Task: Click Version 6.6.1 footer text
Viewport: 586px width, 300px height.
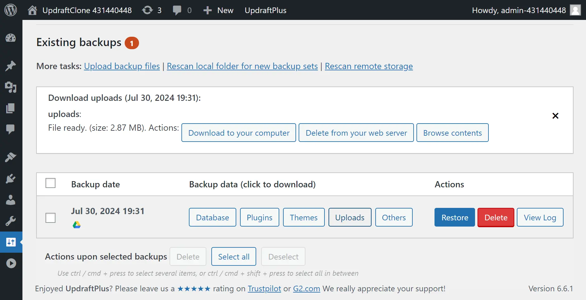Action: pos(550,289)
